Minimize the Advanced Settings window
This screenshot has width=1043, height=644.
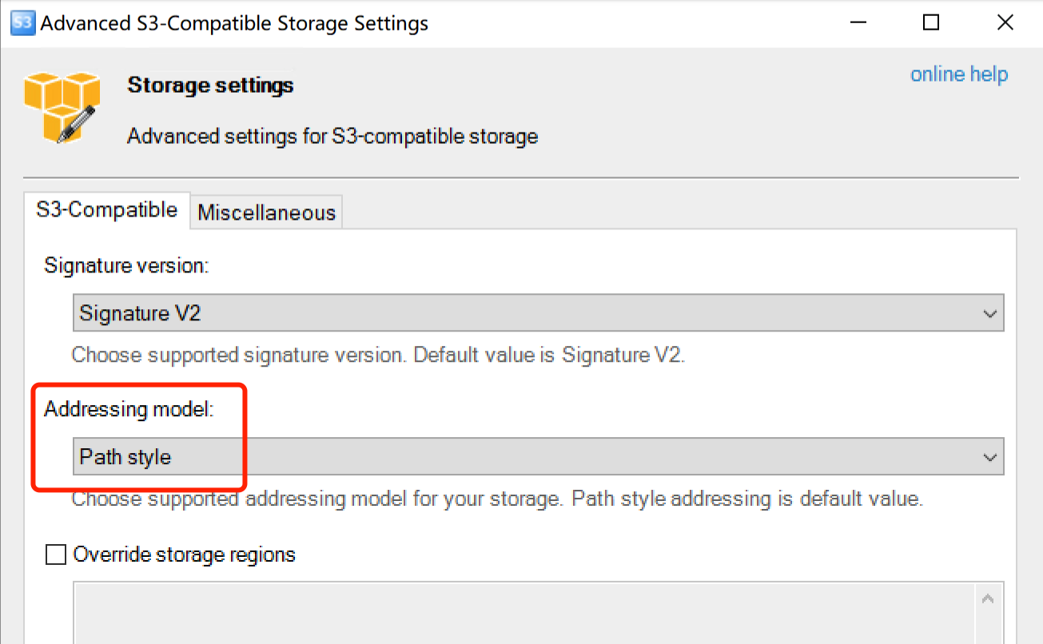point(859,23)
